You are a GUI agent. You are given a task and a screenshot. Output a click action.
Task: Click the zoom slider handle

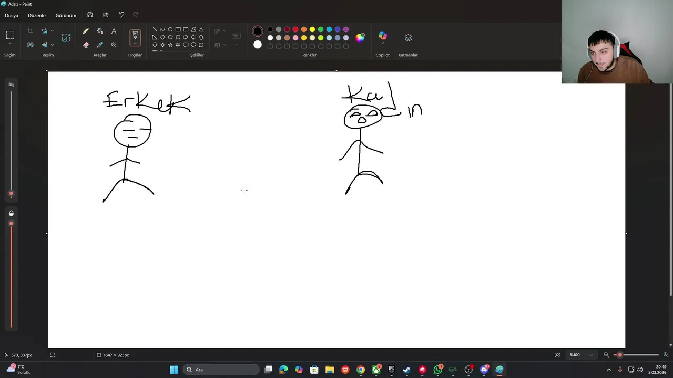pyautogui.click(x=620, y=355)
